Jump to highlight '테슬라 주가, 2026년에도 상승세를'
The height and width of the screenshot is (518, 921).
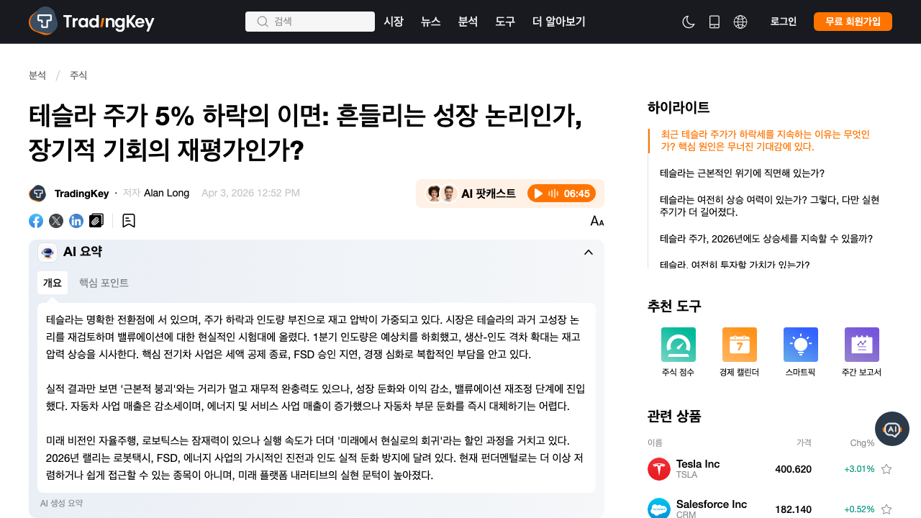pos(766,239)
